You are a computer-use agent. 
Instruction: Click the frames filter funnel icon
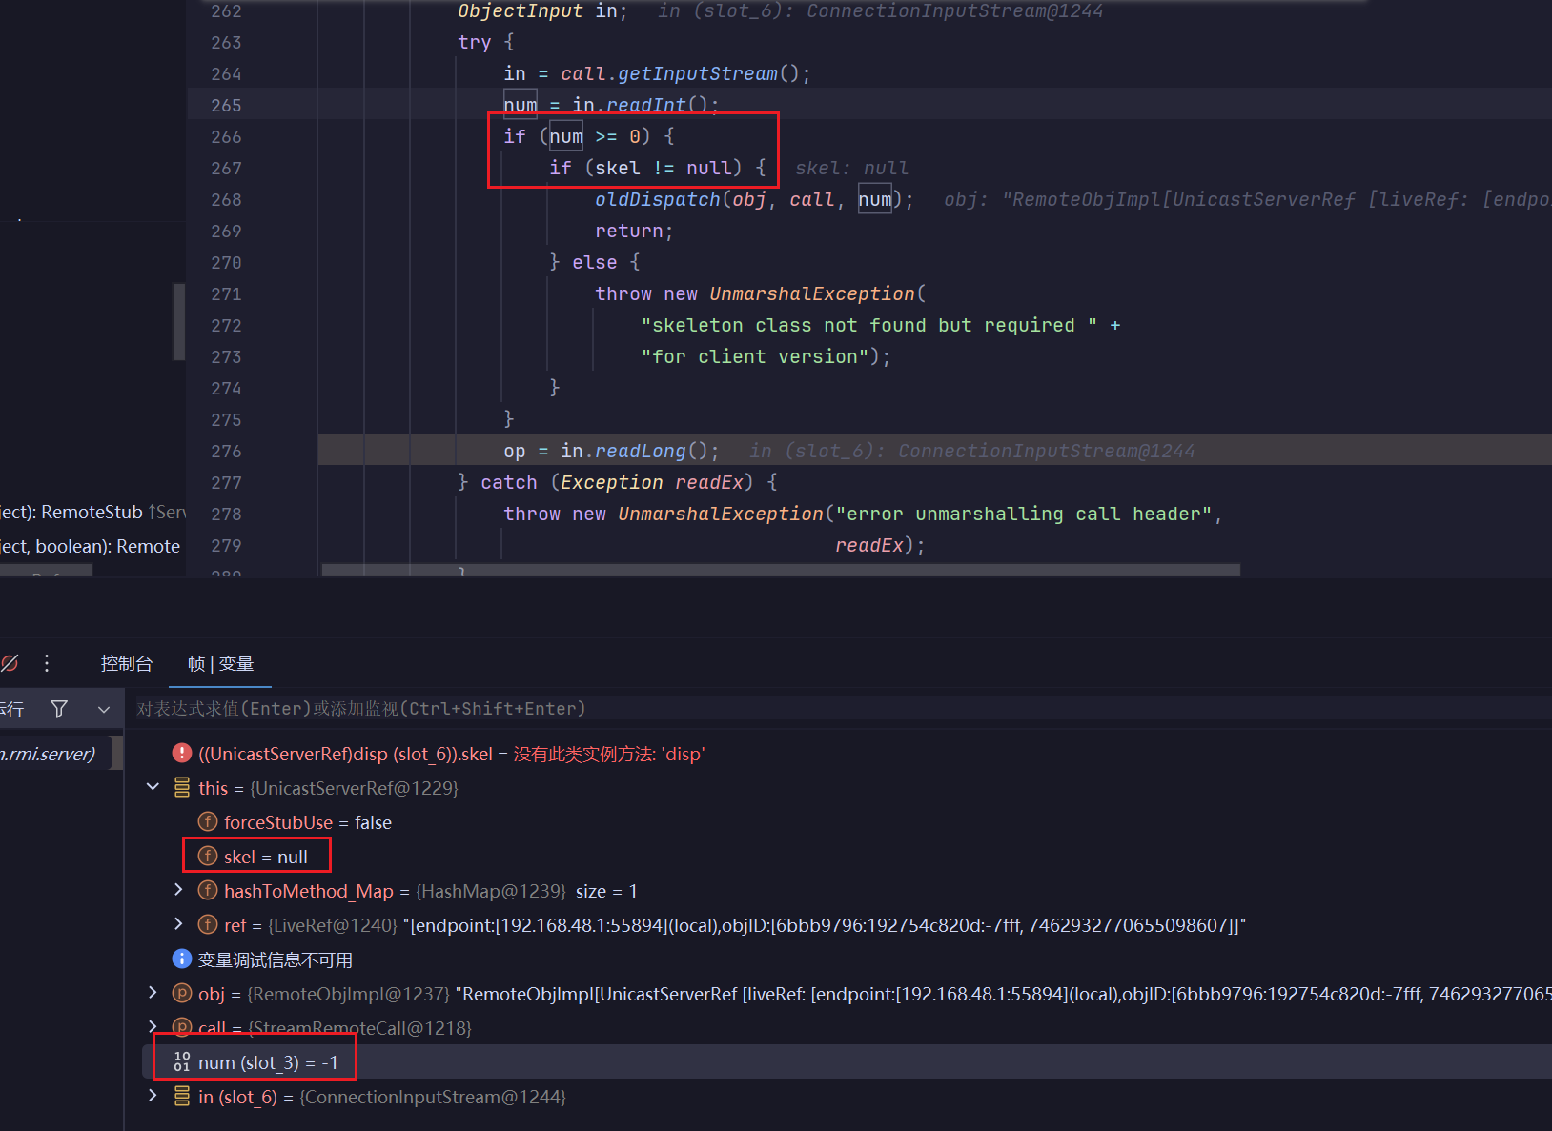click(59, 709)
